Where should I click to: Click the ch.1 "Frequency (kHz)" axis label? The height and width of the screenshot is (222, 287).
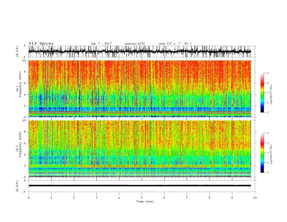20,84
